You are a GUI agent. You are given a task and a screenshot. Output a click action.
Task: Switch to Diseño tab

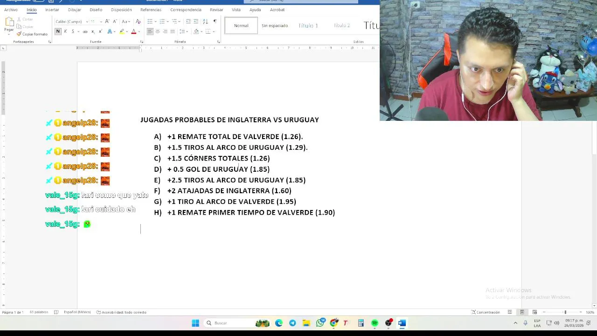(x=96, y=10)
